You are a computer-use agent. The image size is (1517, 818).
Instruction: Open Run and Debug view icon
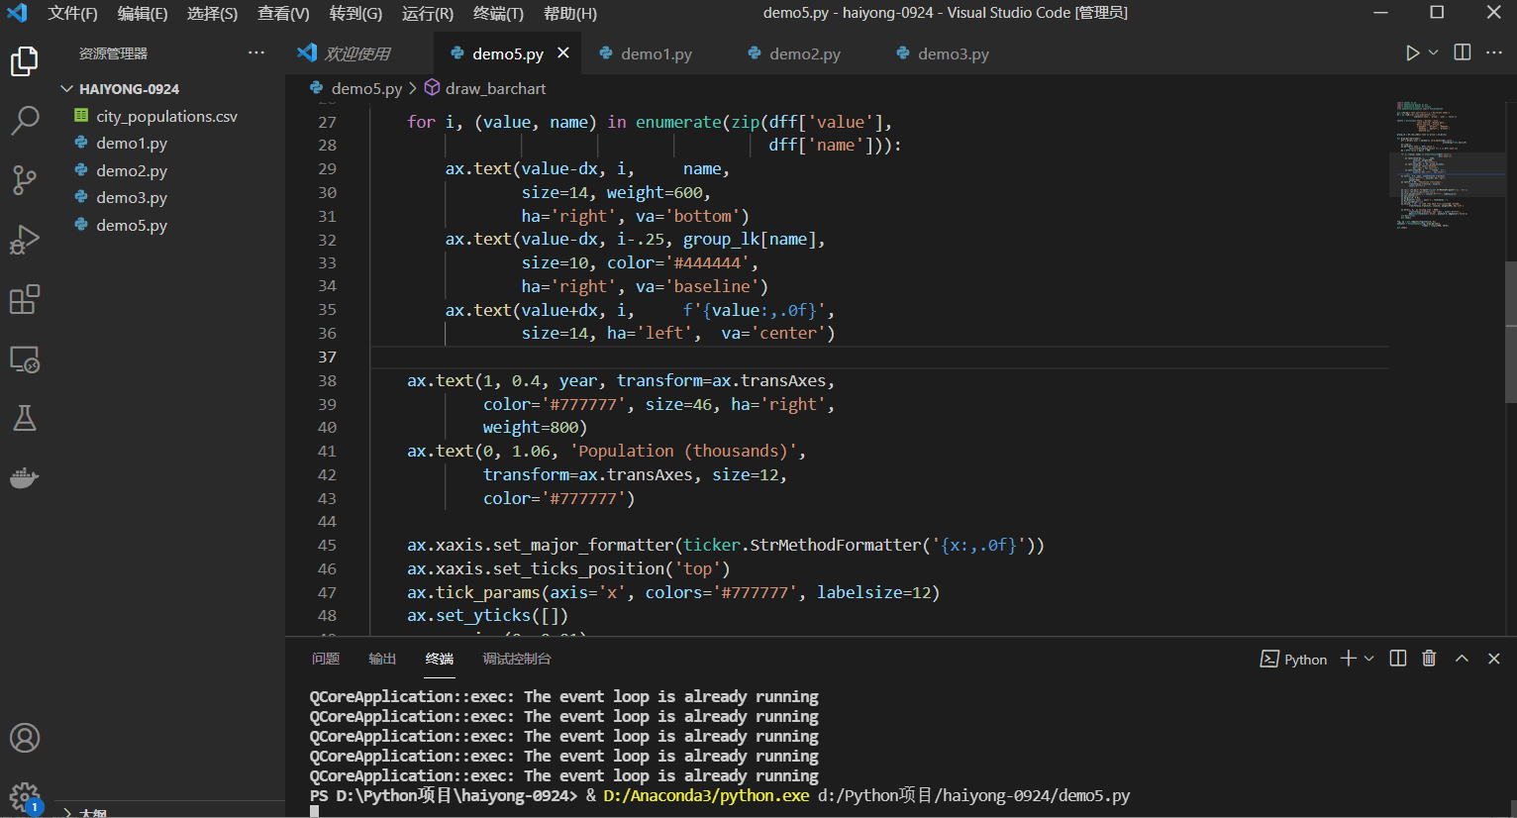[x=24, y=240]
